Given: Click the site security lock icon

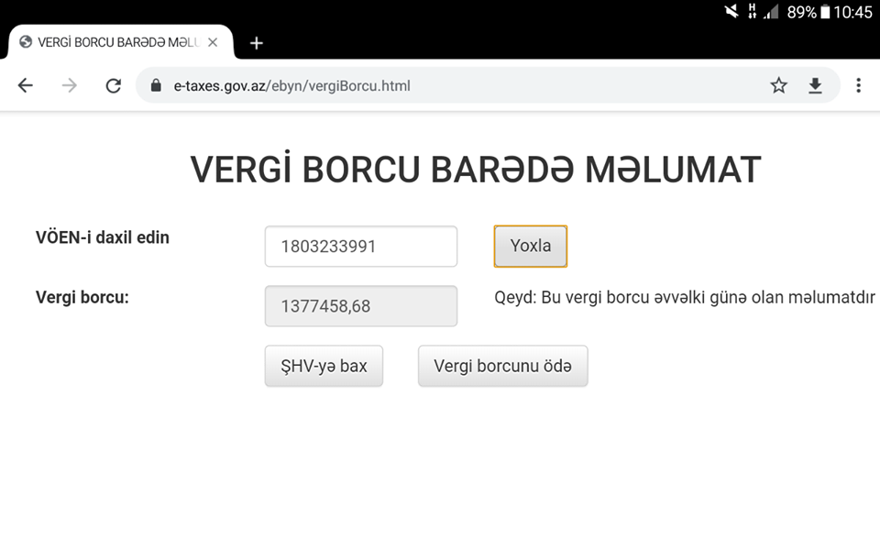Looking at the screenshot, I should pos(154,84).
